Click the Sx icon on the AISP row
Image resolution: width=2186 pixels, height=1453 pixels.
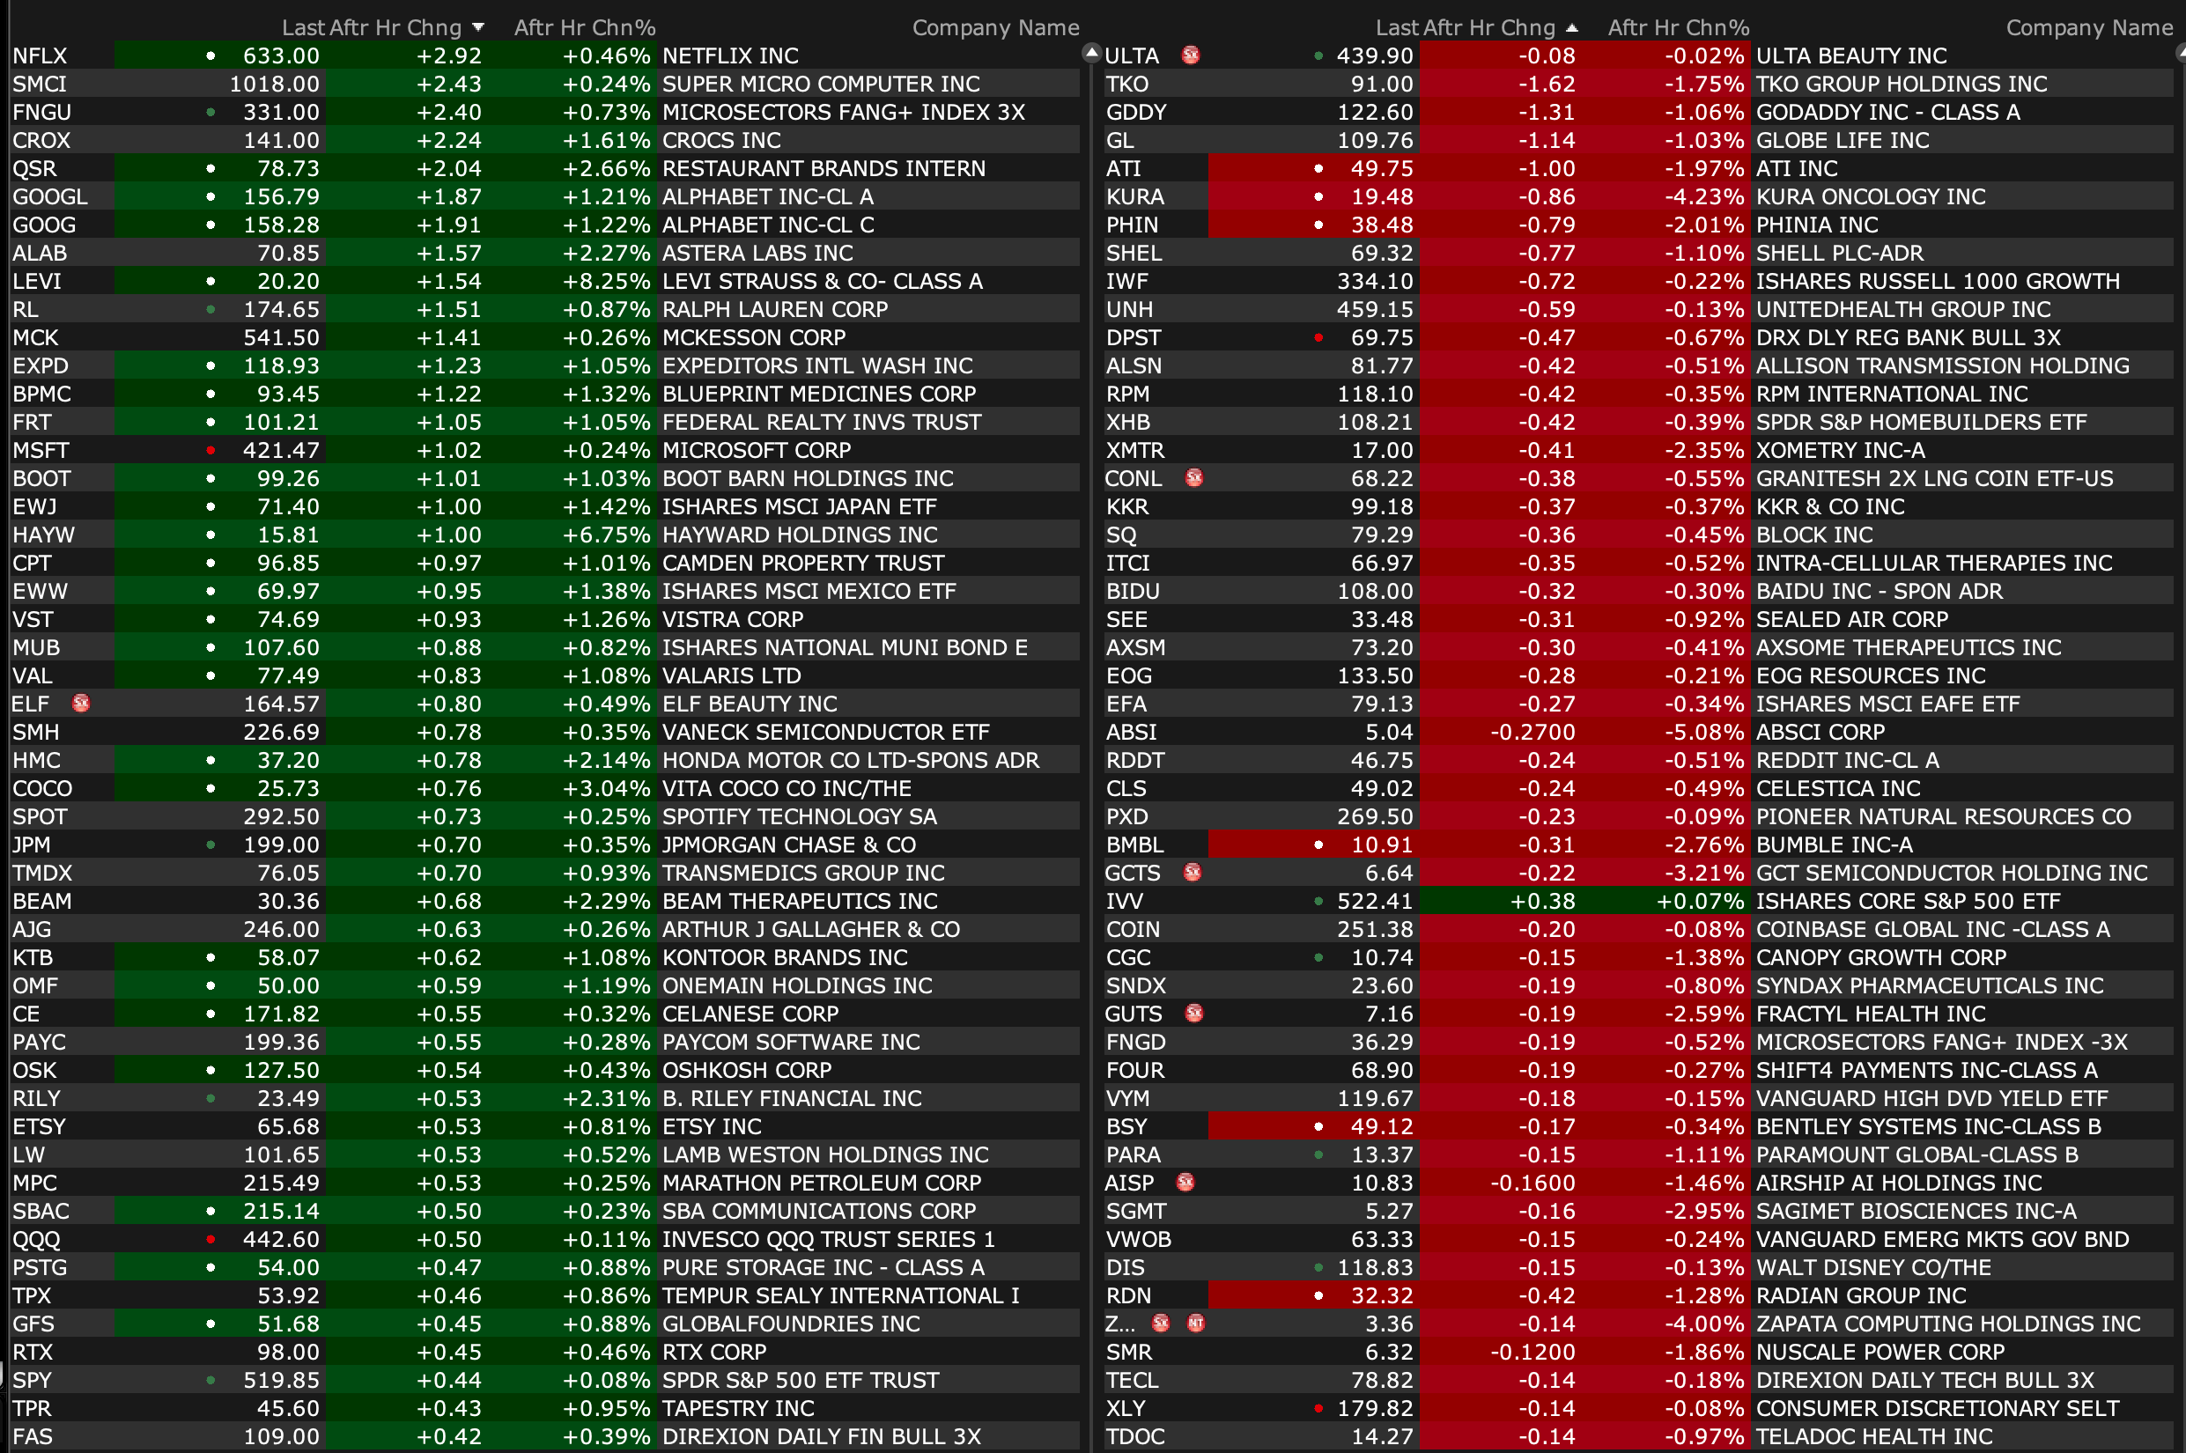coord(1186,1183)
